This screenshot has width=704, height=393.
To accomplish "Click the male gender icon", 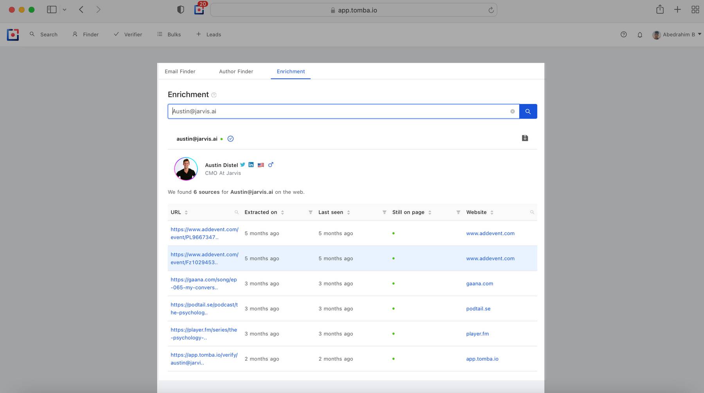I will (271, 165).
